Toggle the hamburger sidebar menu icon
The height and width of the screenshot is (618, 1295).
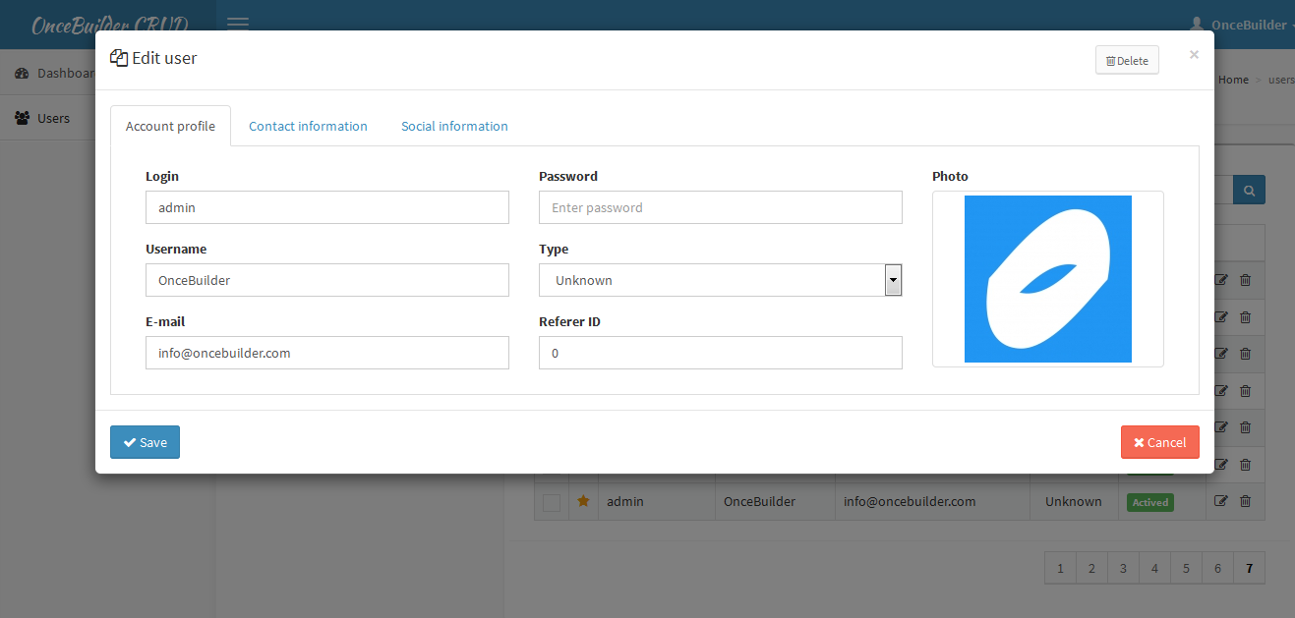pyautogui.click(x=238, y=23)
